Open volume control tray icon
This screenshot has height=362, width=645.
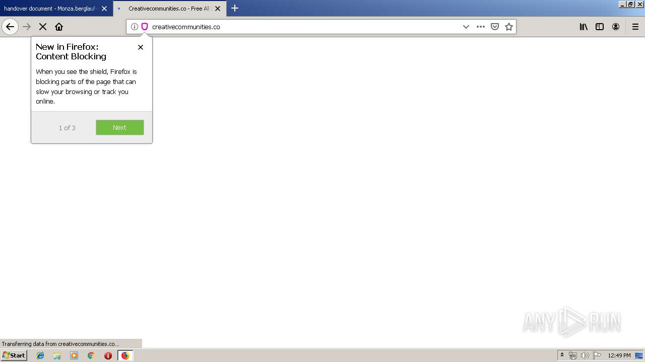[x=585, y=355]
